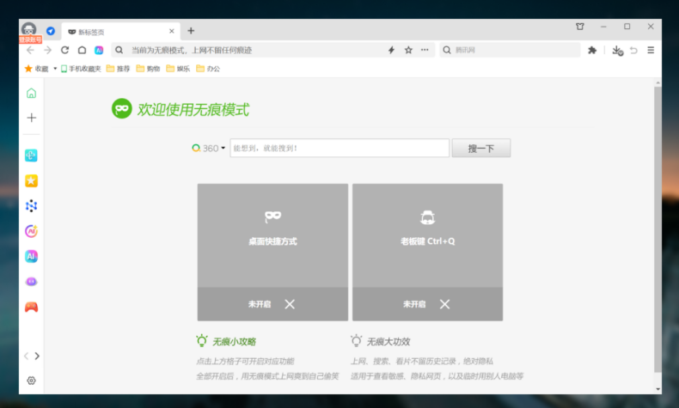Viewport: 679px width, 408px height.
Task: Bookmark page with address bar star
Action: tap(408, 51)
